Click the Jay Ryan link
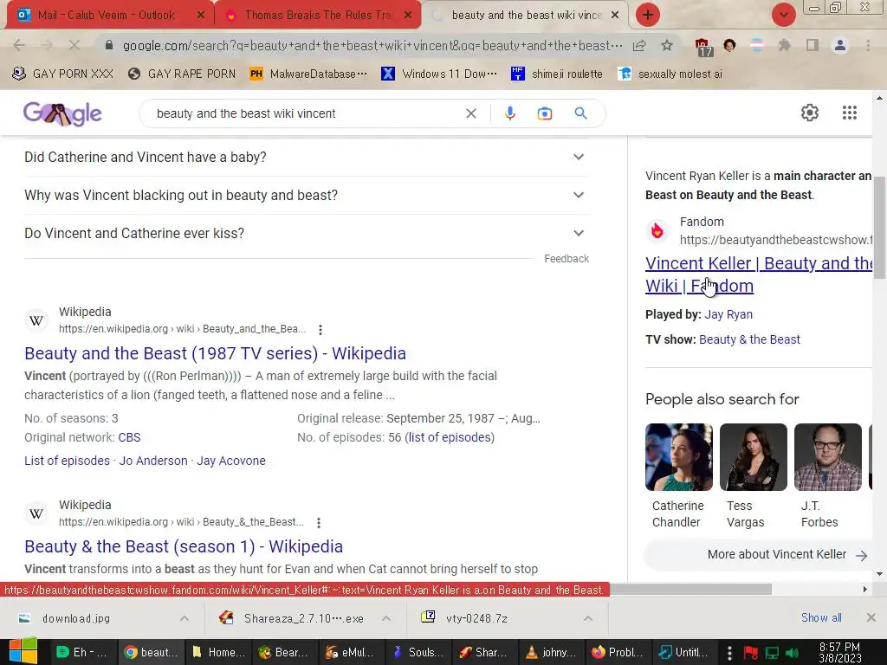This screenshot has height=665, width=887. pyautogui.click(x=728, y=314)
